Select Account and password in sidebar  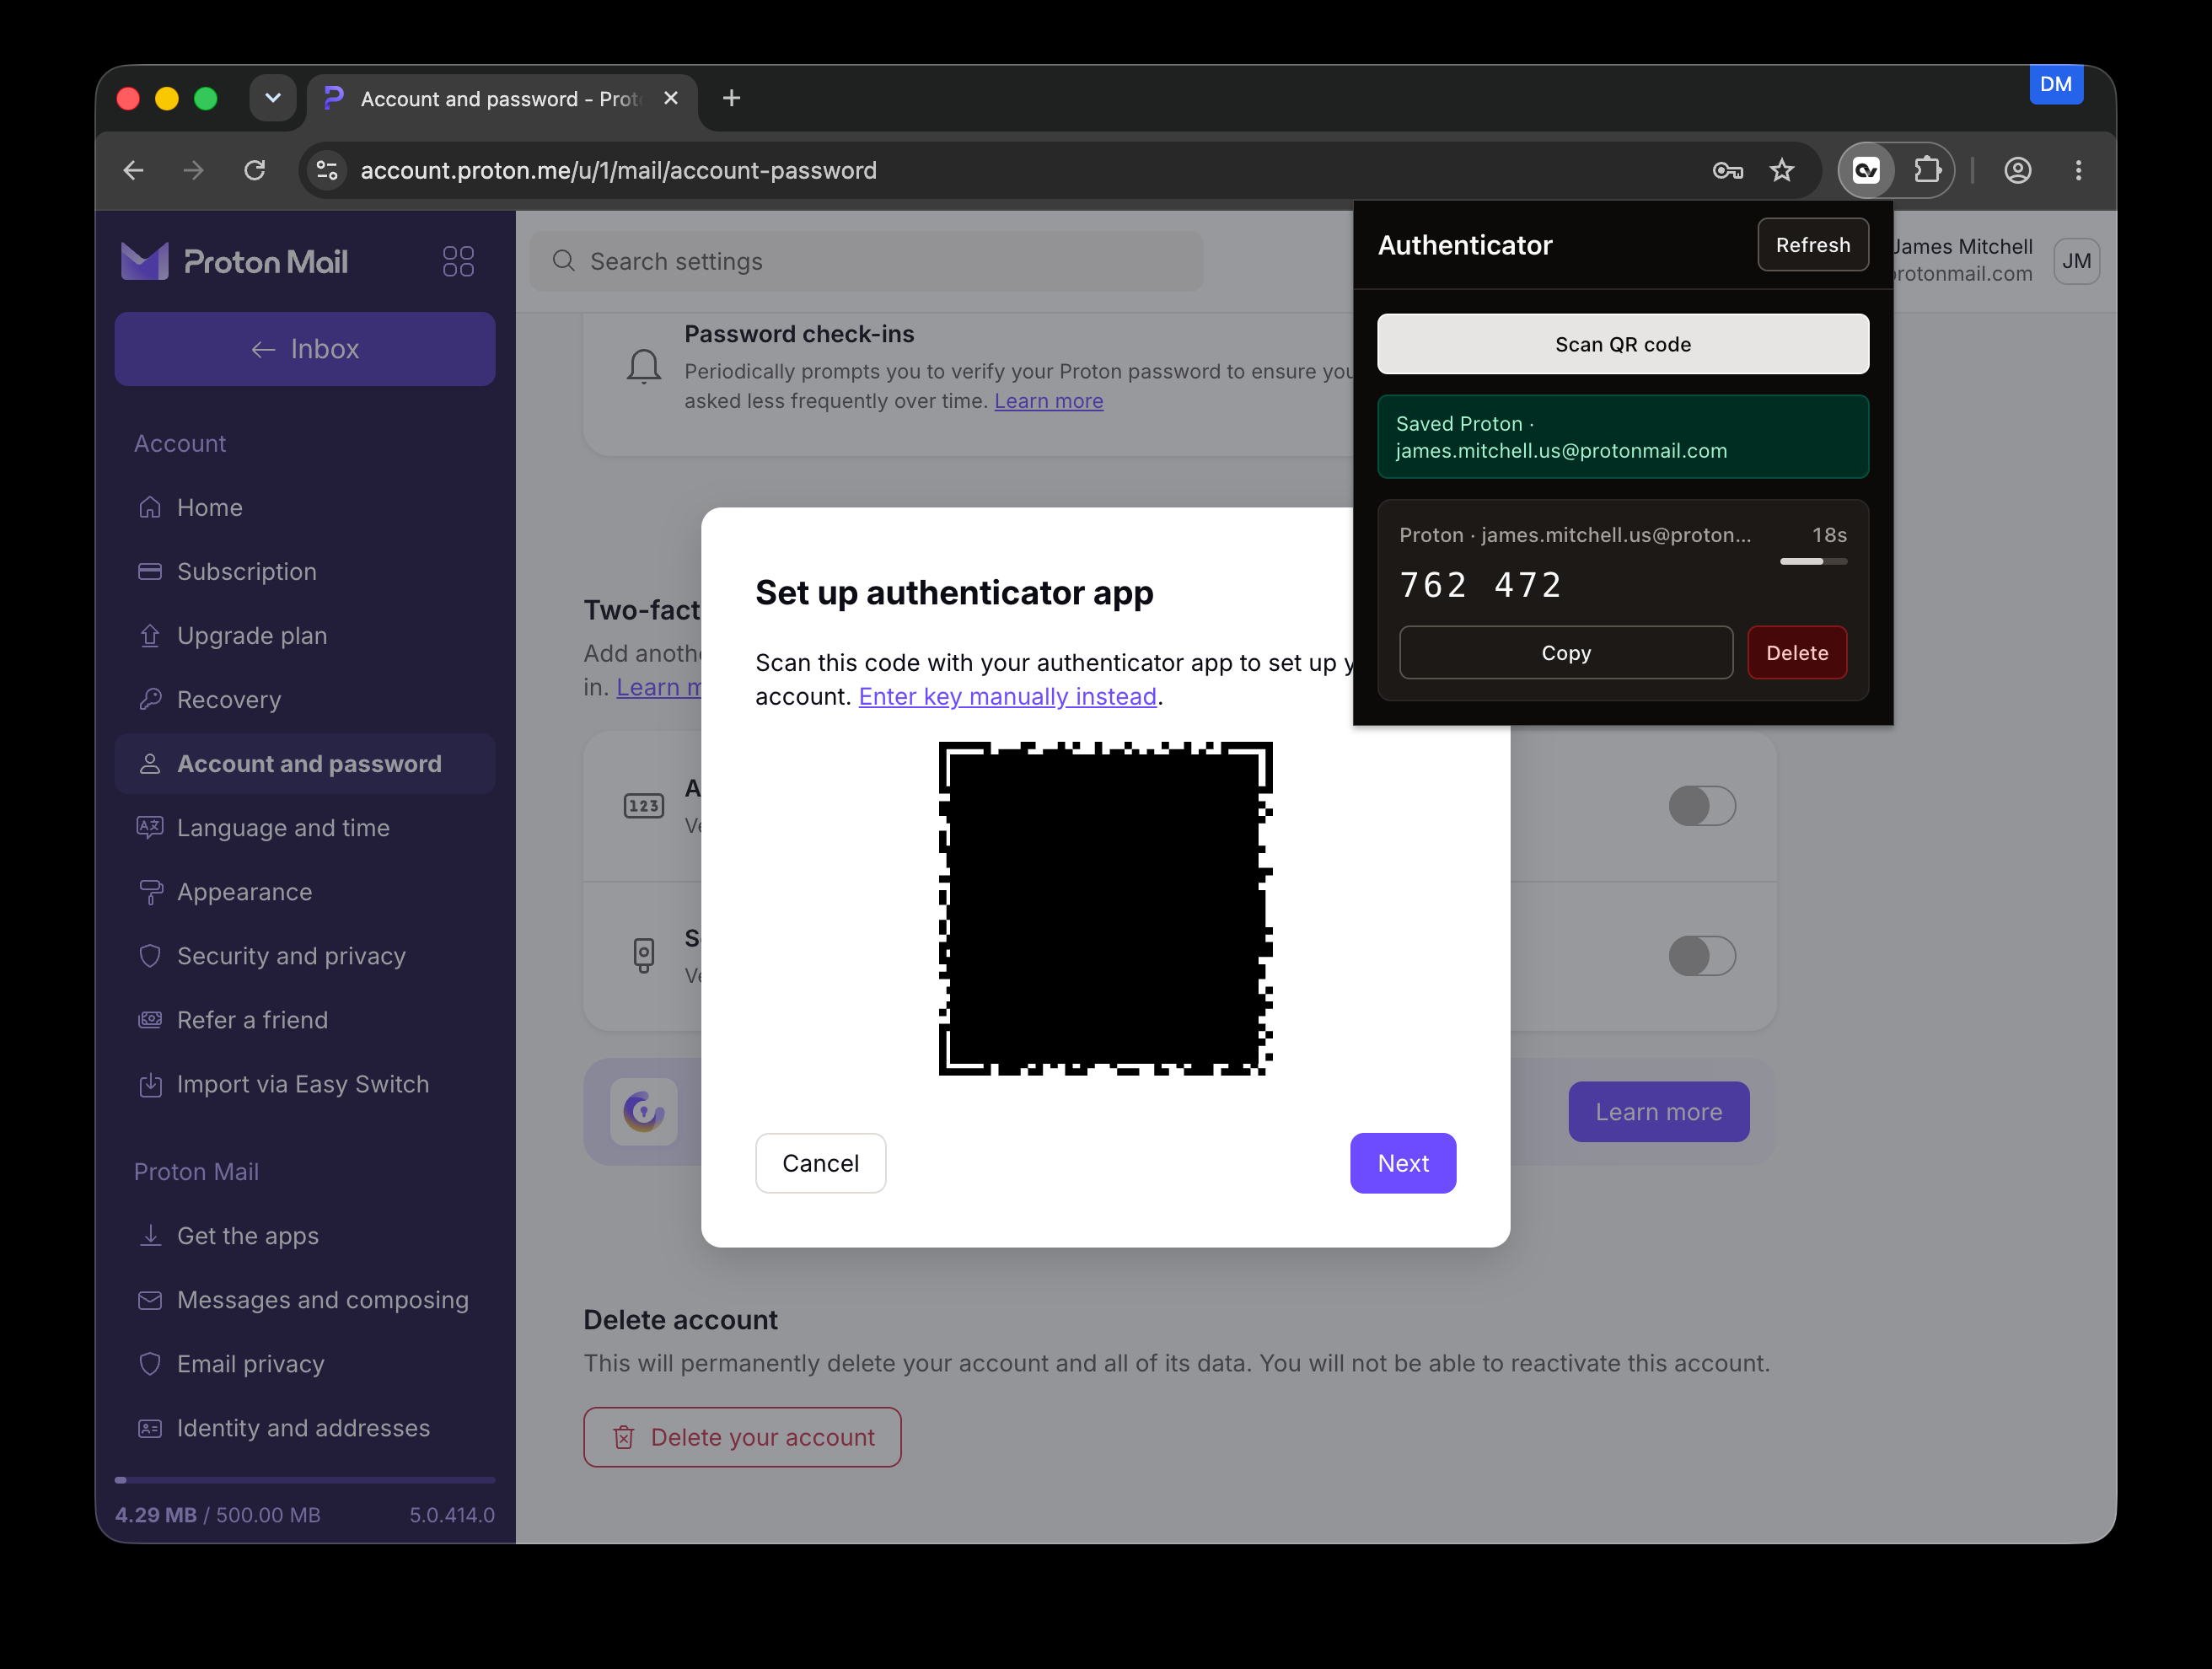tap(305, 764)
